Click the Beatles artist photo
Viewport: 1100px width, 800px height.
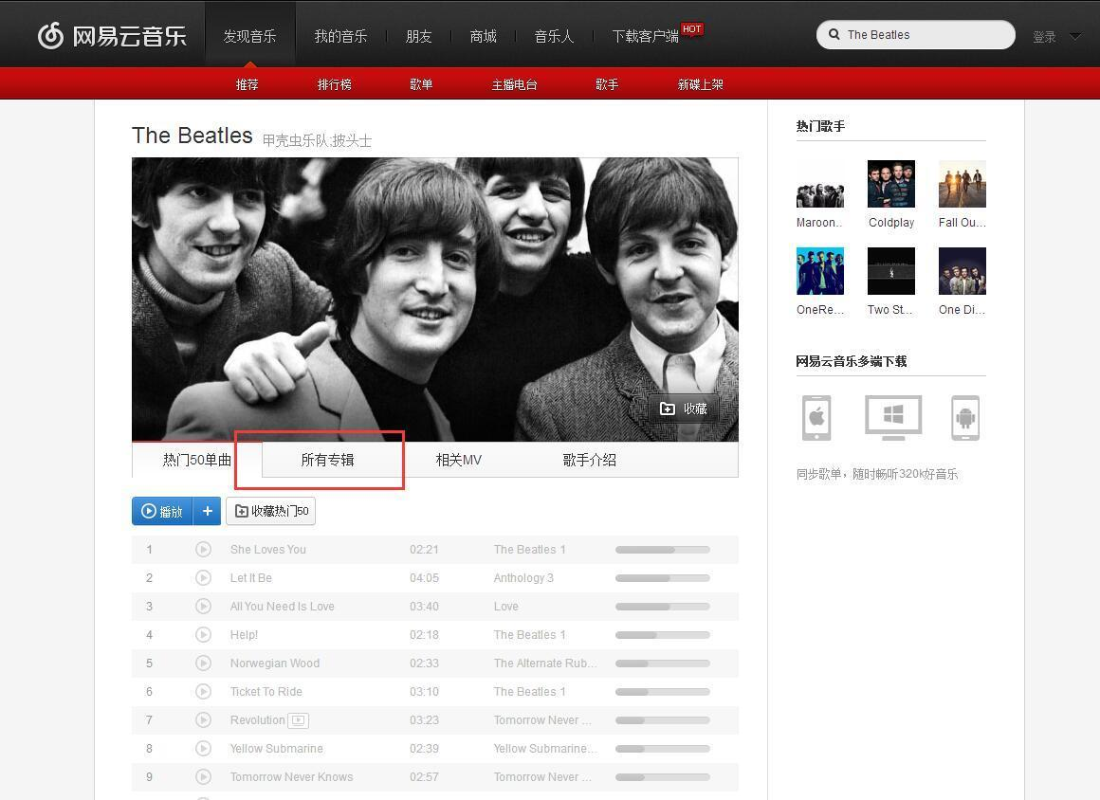tap(435, 300)
